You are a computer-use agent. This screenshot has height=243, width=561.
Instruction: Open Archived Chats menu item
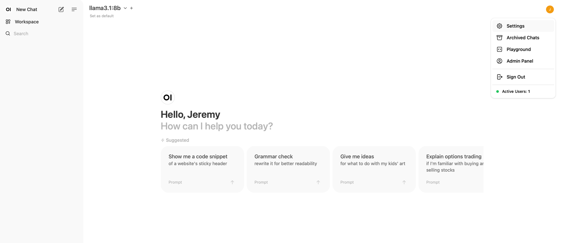523,38
